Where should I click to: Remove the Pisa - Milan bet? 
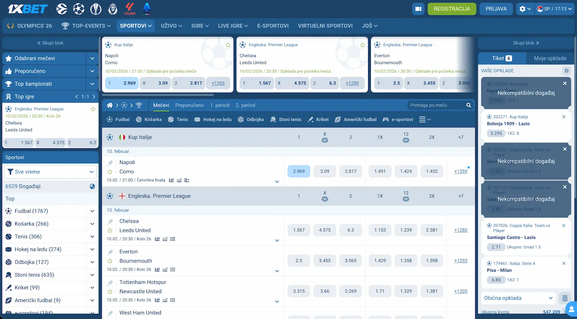pos(564,263)
